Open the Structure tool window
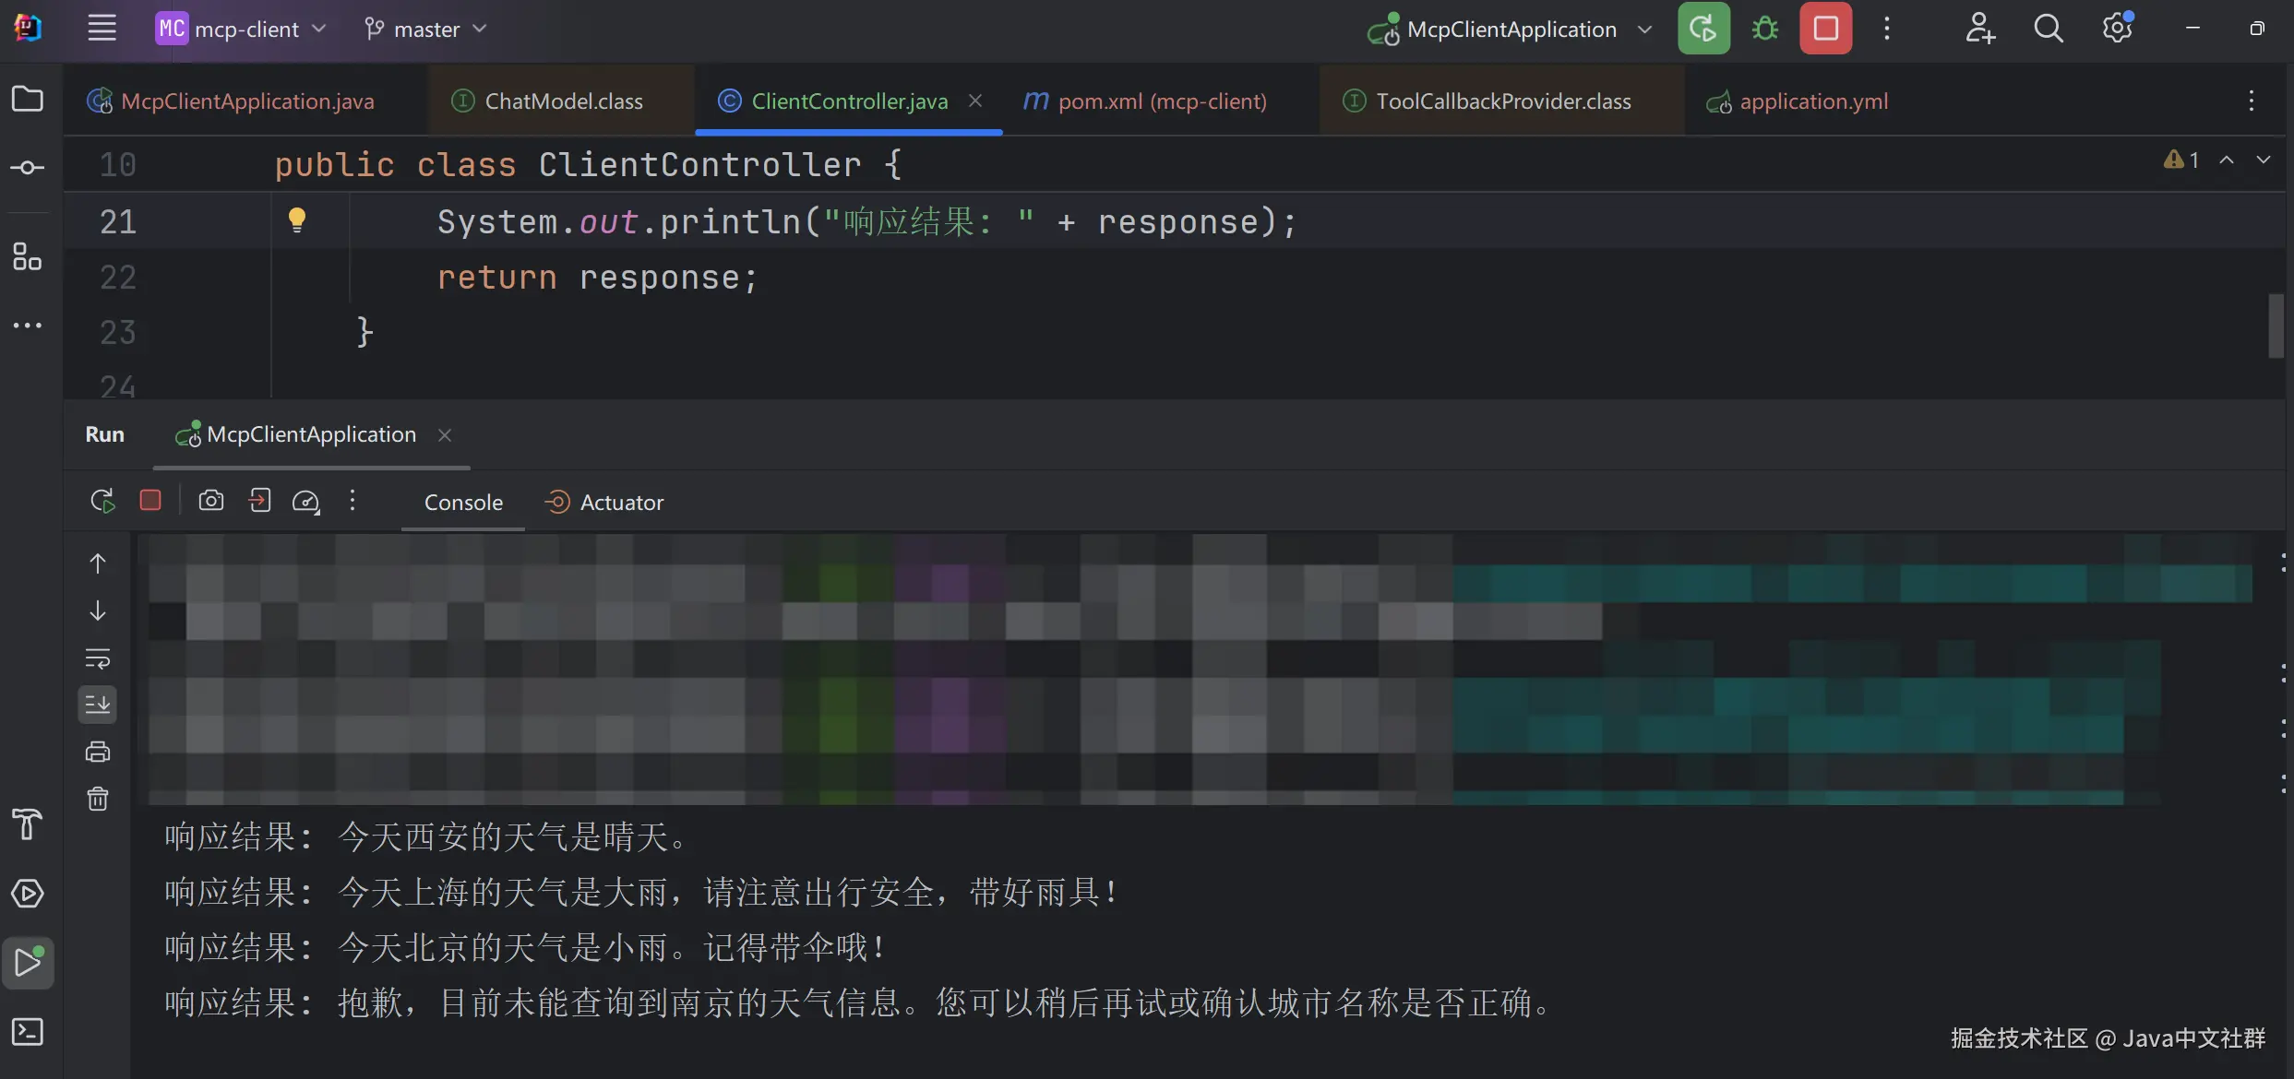 click(x=28, y=256)
